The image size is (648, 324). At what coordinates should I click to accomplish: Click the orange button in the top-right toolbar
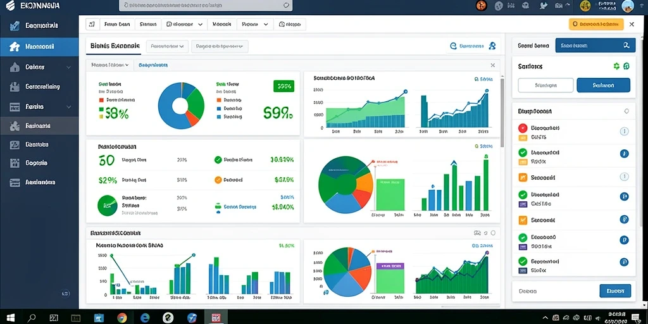(x=596, y=25)
